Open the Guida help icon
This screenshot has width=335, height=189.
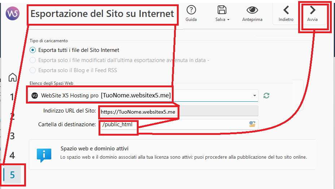point(191,10)
